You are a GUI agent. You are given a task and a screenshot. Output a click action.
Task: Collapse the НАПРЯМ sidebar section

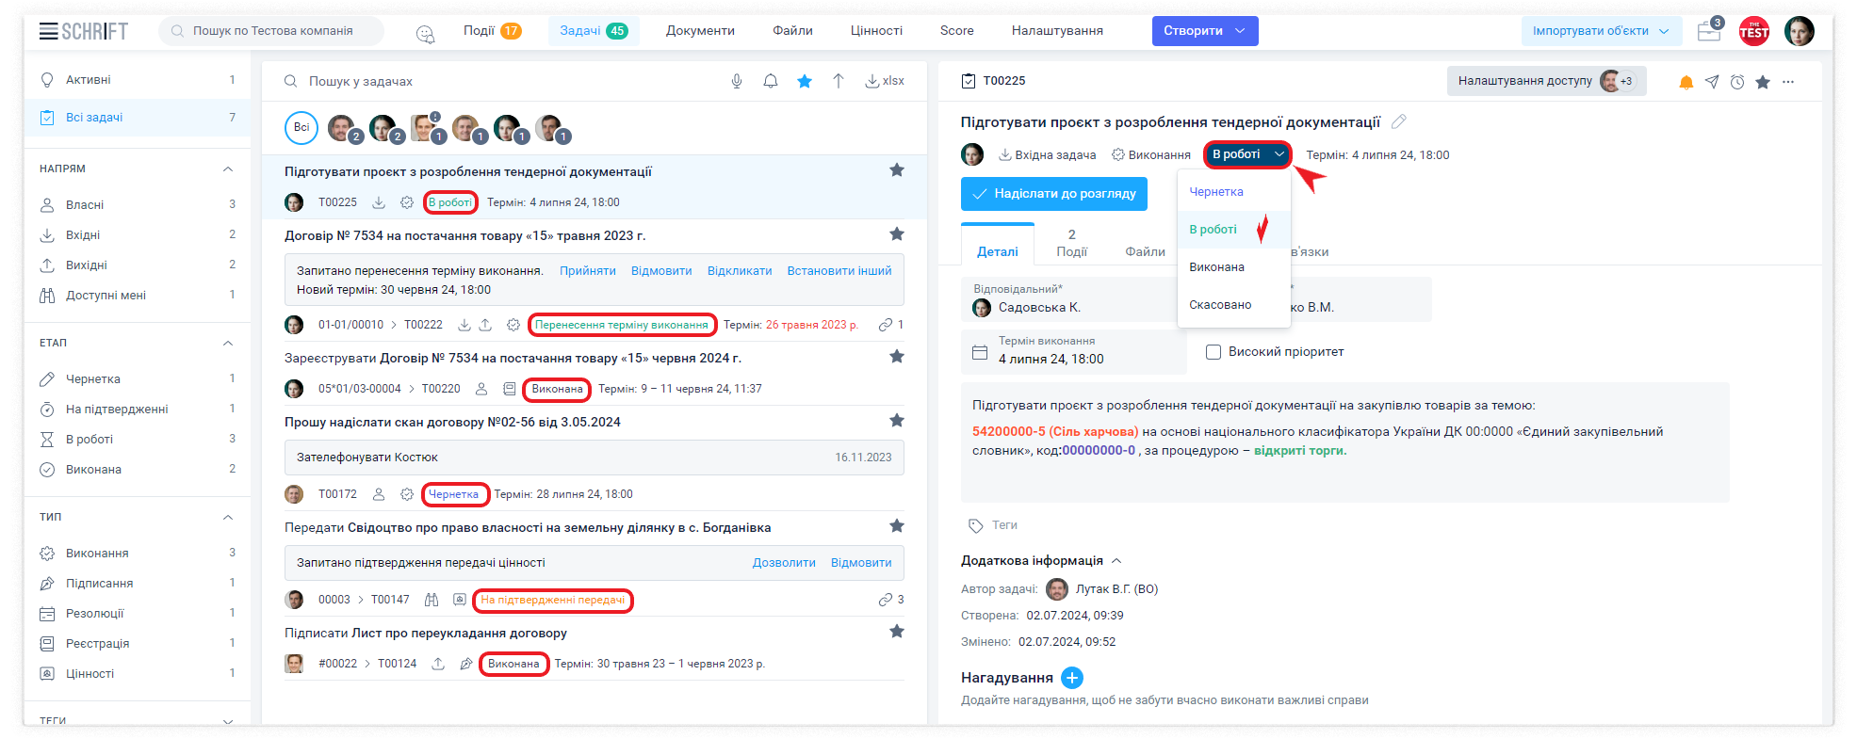pos(227,169)
